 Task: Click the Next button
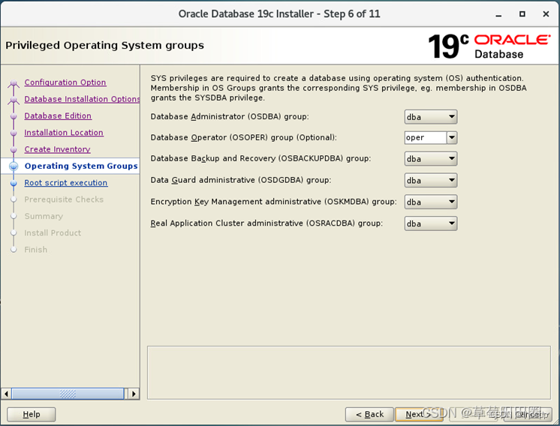click(x=419, y=414)
